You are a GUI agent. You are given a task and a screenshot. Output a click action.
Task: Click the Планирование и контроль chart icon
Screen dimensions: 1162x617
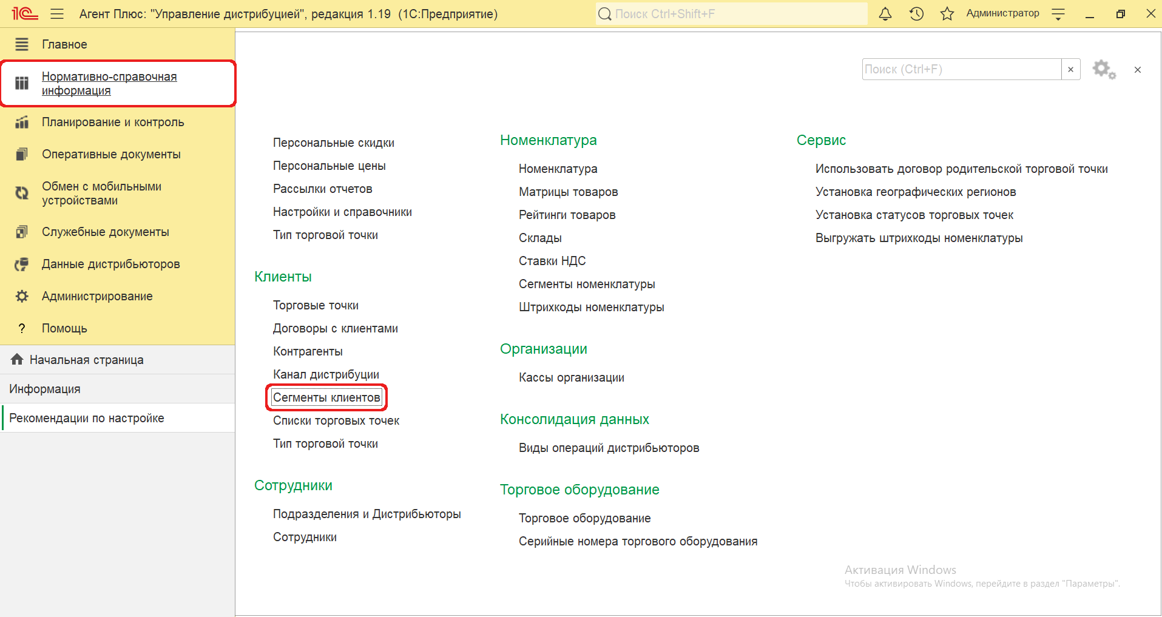(x=22, y=122)
